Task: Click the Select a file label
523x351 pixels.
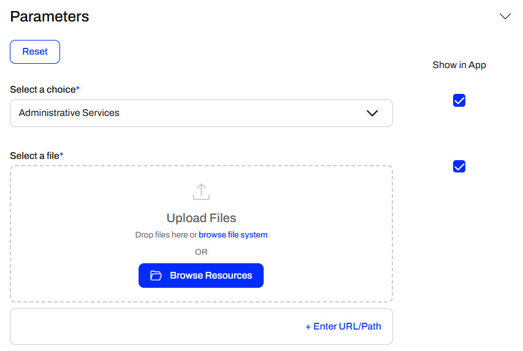Action: click(35, 156)
